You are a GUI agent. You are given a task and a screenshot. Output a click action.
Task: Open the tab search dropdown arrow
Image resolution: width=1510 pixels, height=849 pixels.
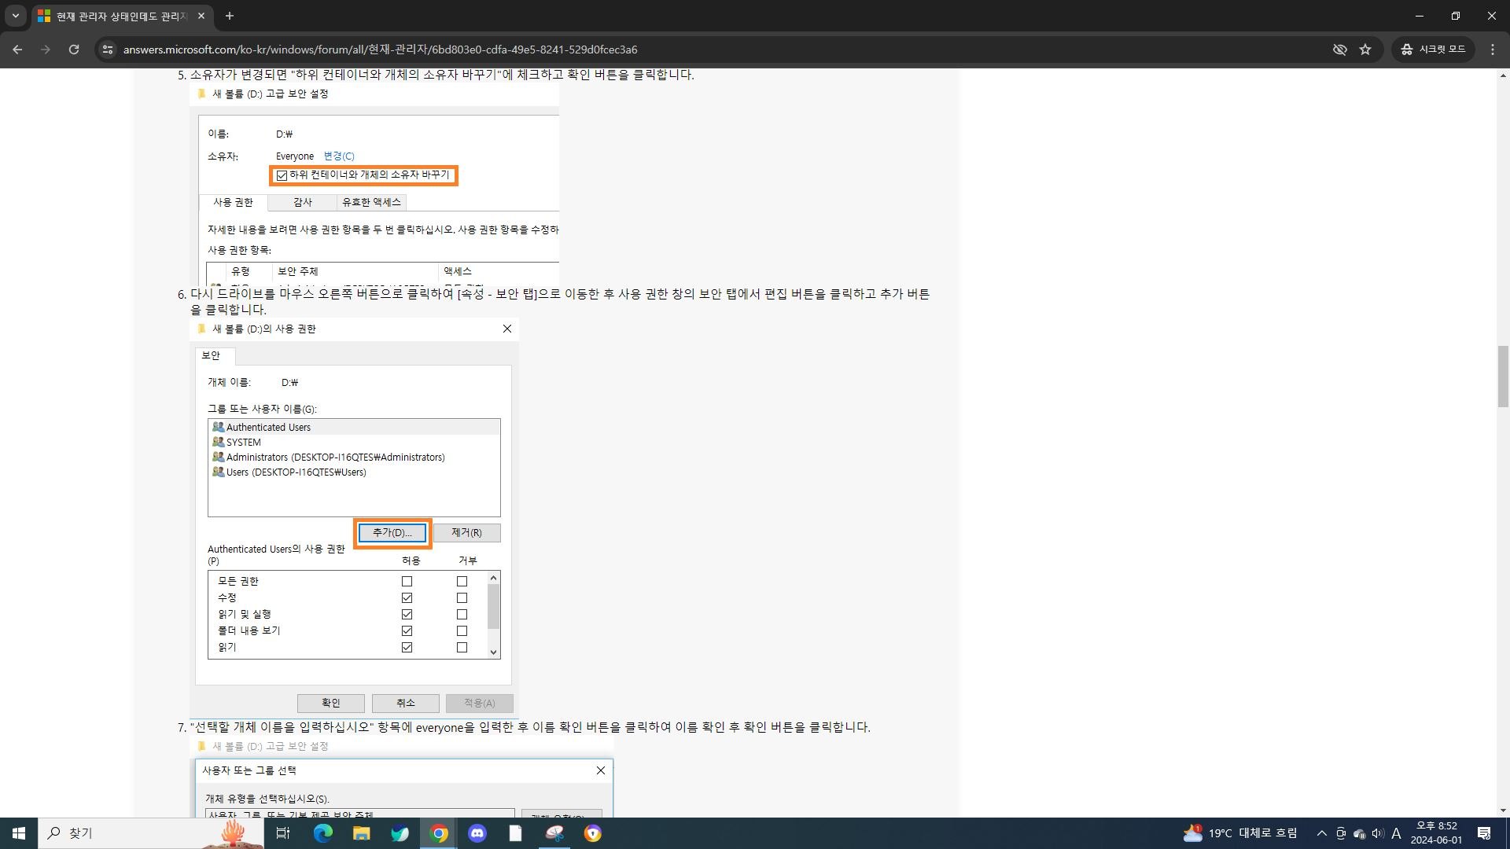click(15, 16)
